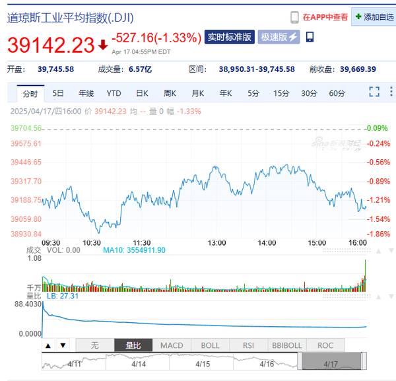Screen dimensions: 396x381
Task: Switch to the 5分 interval tab
Action: (x=253, y=93)
